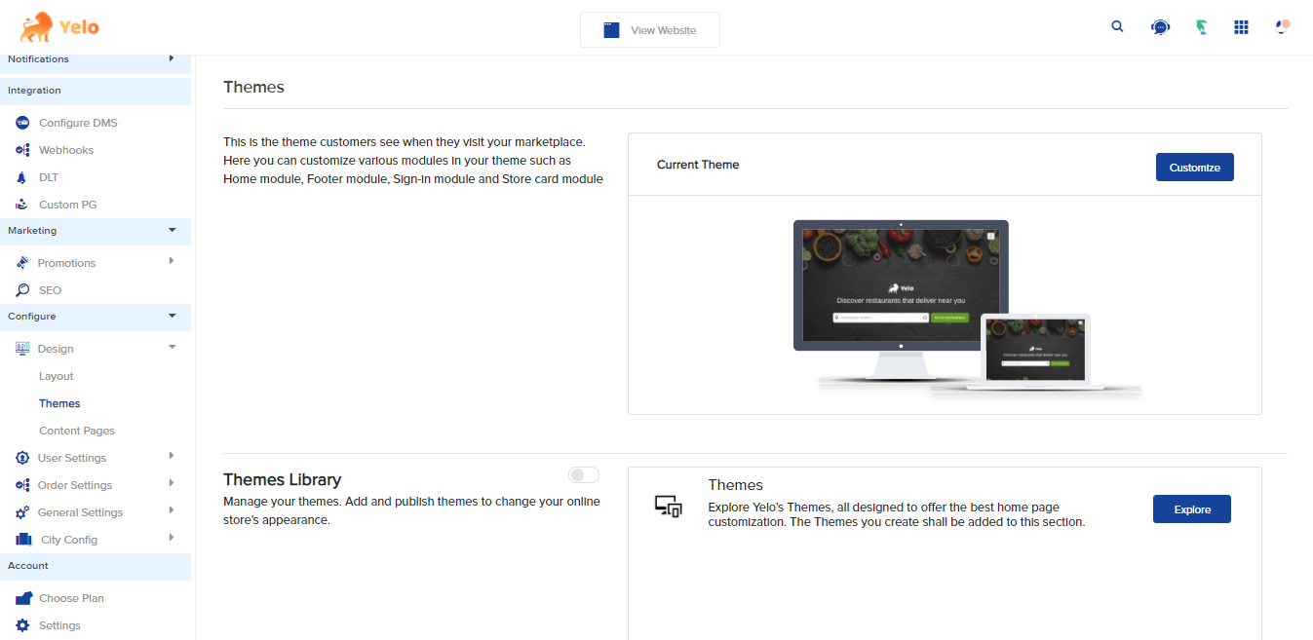Open the chat support icon
The width and height of the screenshot is (1313, 640).
[x=1160, y=27]
